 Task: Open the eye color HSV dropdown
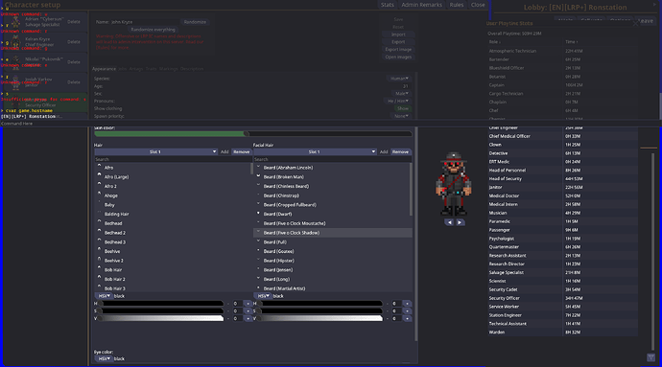point(103,358)
